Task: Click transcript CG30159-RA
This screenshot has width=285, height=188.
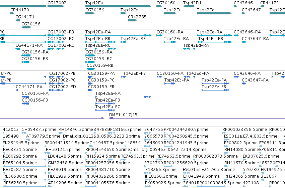Action: [x=99, y=52]
